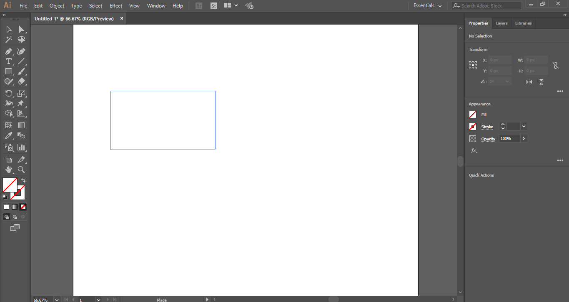Select the Hand tool
Viewport: 569px width, 302px height.
(x=8, y=170)
